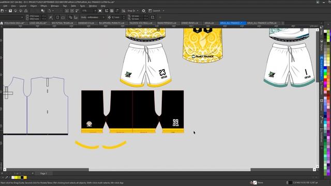Click the New document icon
Image resolution: width=331 pixels, height=186 pixels.
pyautogui.click(x=2, y=10)
